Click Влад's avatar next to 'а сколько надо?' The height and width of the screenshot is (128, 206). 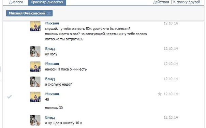[35, 82]
